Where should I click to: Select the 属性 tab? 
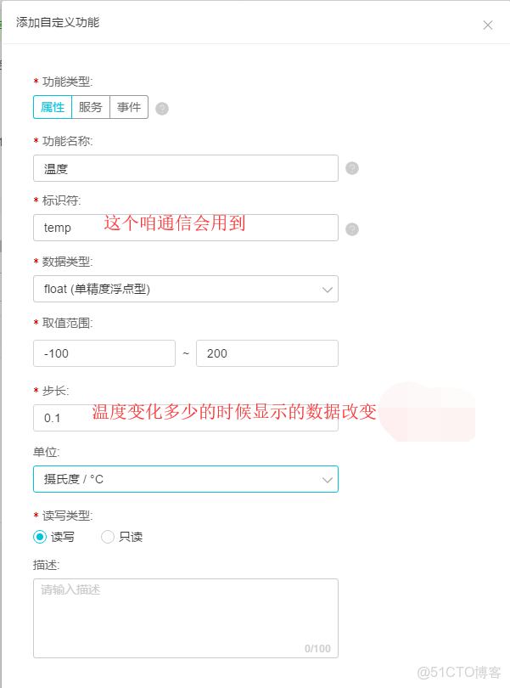(x=53, y=107)
